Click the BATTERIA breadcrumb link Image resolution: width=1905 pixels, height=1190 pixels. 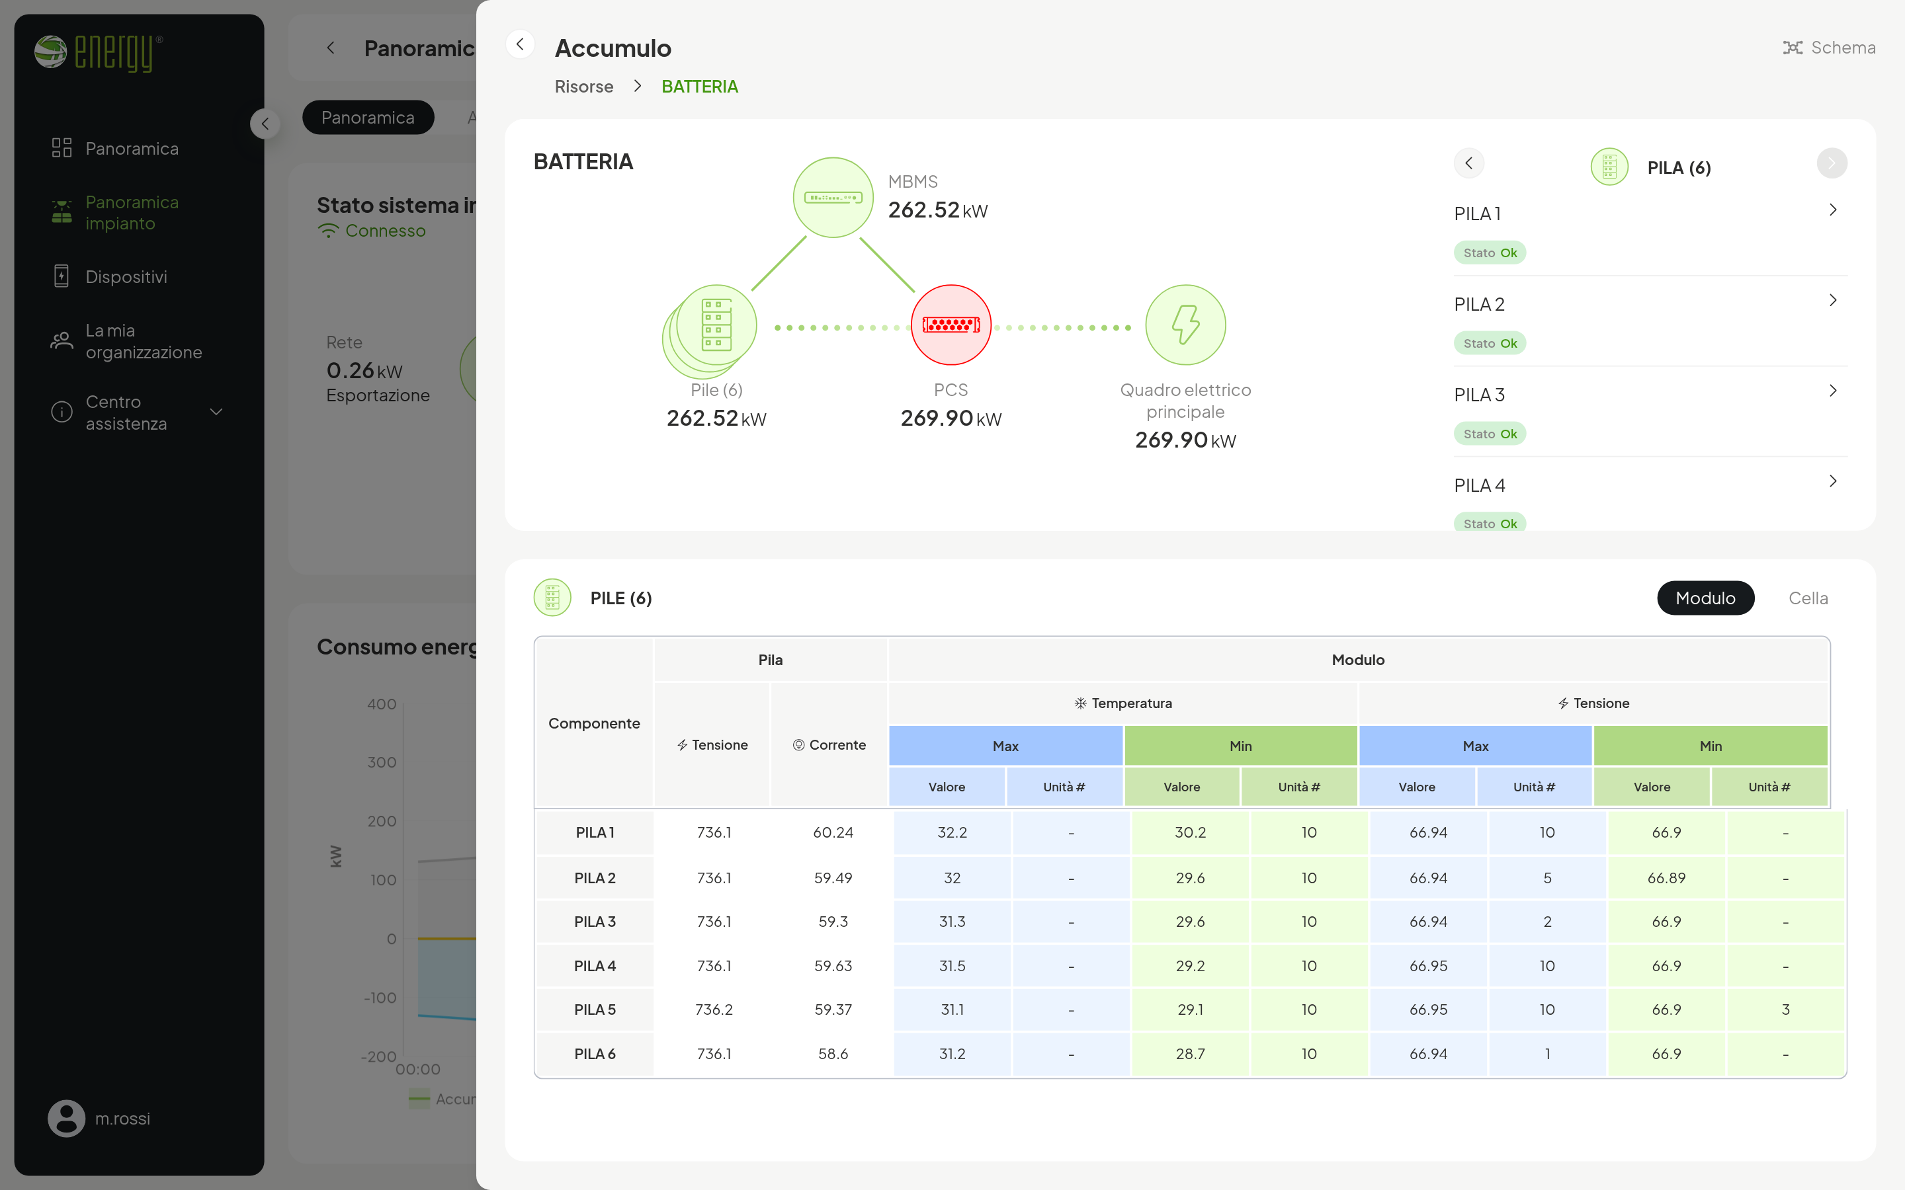pos(699,87)
